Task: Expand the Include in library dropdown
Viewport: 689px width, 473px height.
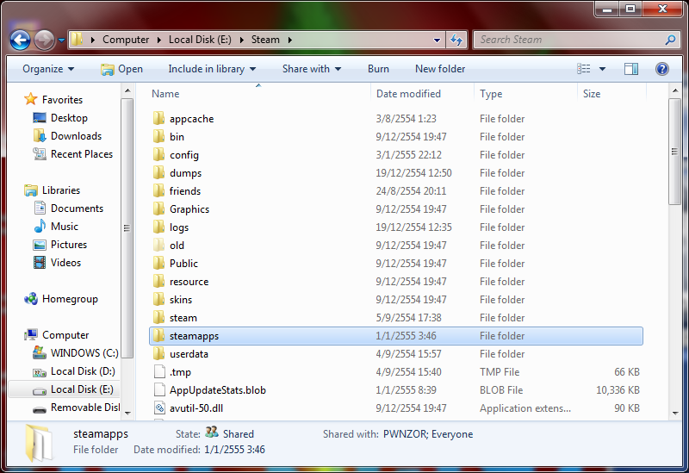Action: (212, 69)
